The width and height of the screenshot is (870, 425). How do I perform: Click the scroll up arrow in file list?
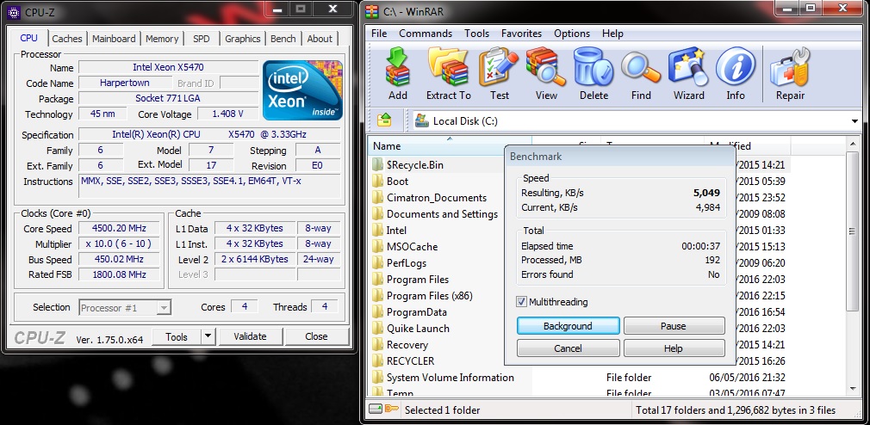tap(853, 144)
